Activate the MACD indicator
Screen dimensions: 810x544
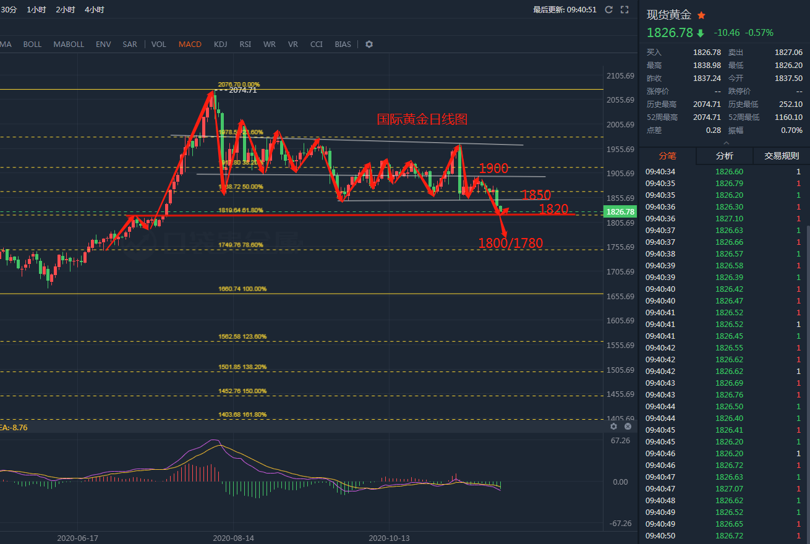point(190,45)
